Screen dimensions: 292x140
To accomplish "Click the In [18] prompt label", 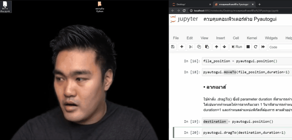I will pyautogui.click(x=192, y=72).
